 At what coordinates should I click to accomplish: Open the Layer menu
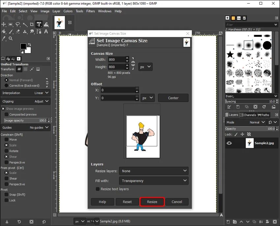(x=56, y=11)
